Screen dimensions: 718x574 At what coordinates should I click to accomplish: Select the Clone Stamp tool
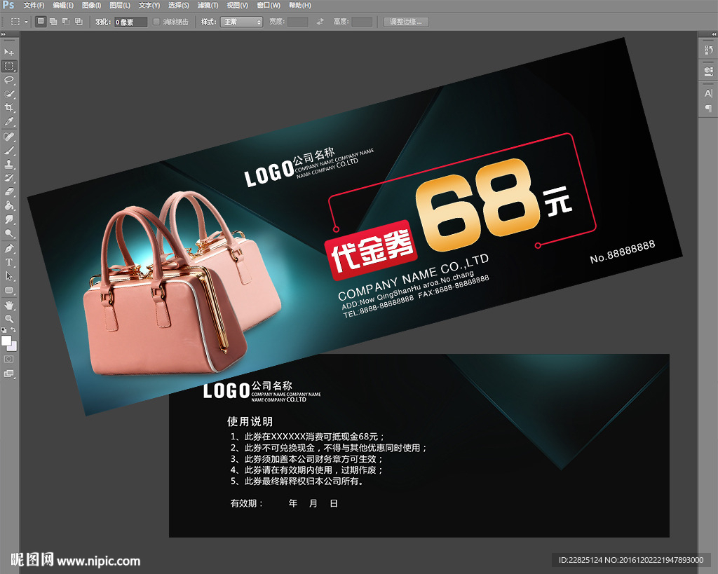(9, 164)
